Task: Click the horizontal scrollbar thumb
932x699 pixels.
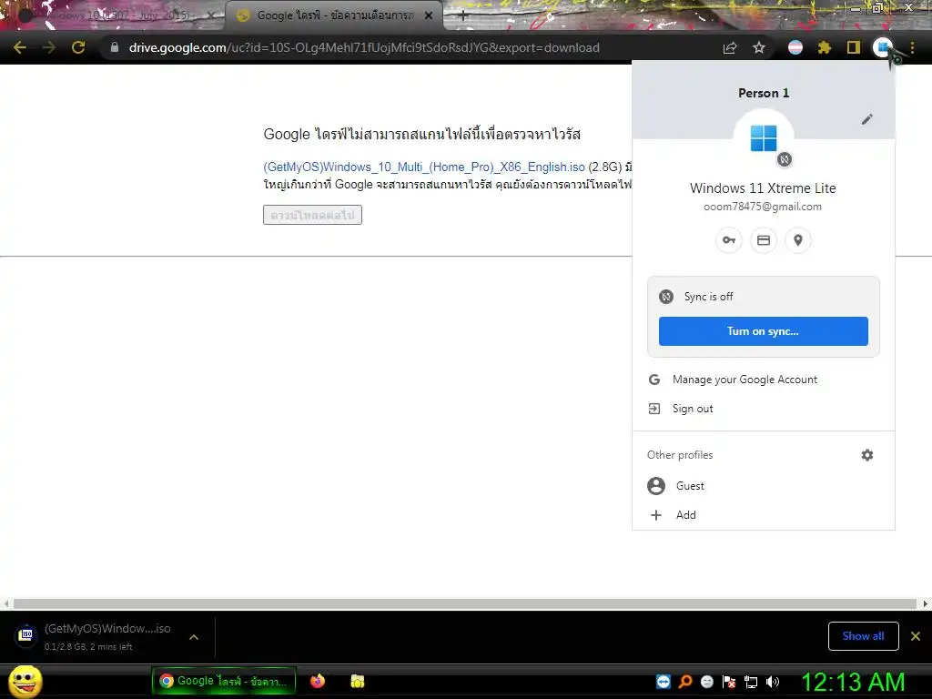Action: click(x=465, y=603)
